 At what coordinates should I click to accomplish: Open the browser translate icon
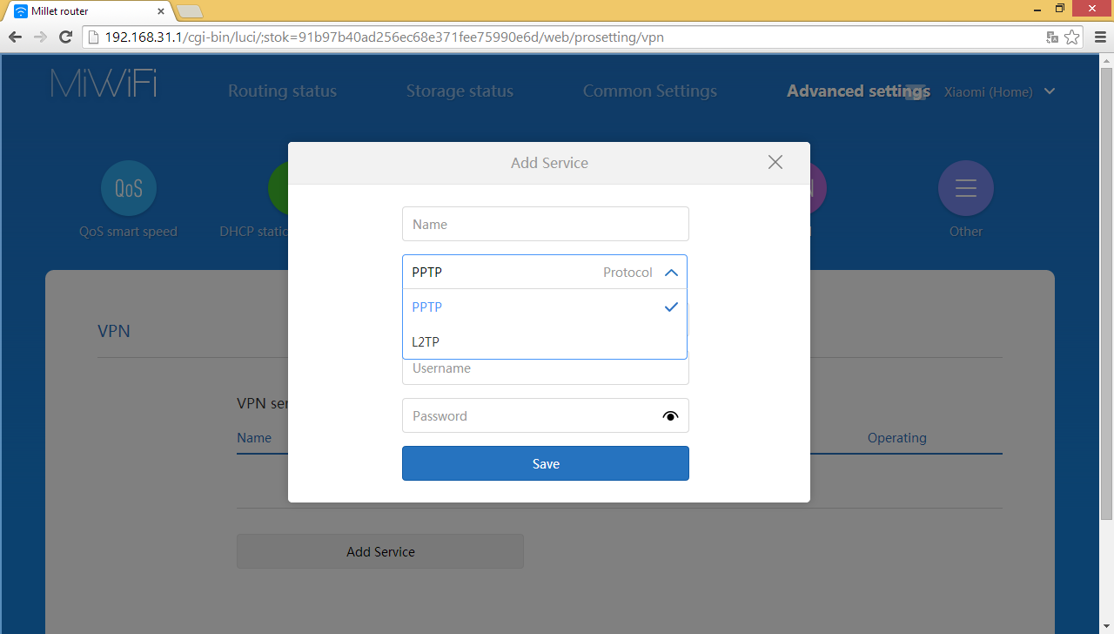point(1052,37)
